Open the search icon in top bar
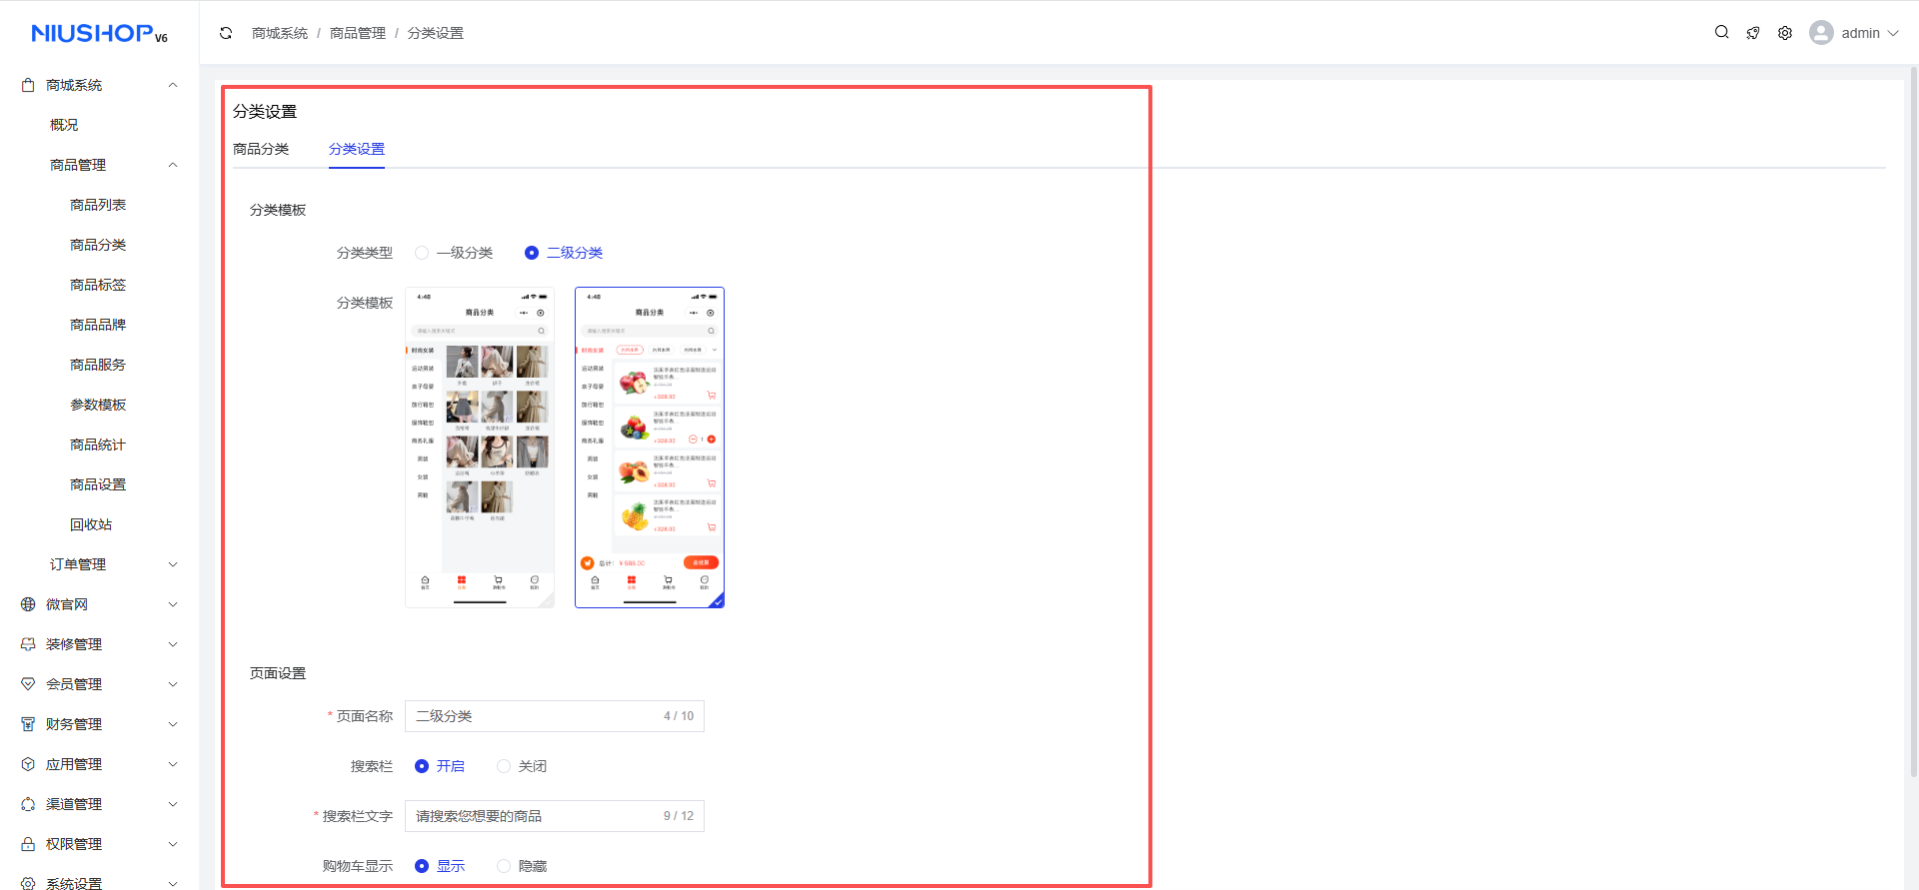The width and height of the screenshot is (1919, 890). click(x=1721, y=32)
